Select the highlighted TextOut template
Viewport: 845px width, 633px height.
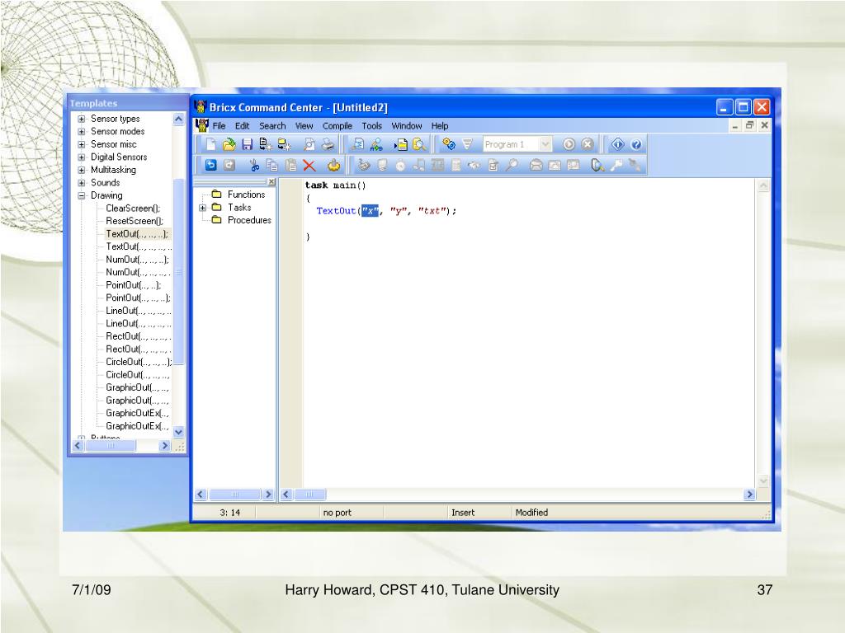(x=137, y=234)
